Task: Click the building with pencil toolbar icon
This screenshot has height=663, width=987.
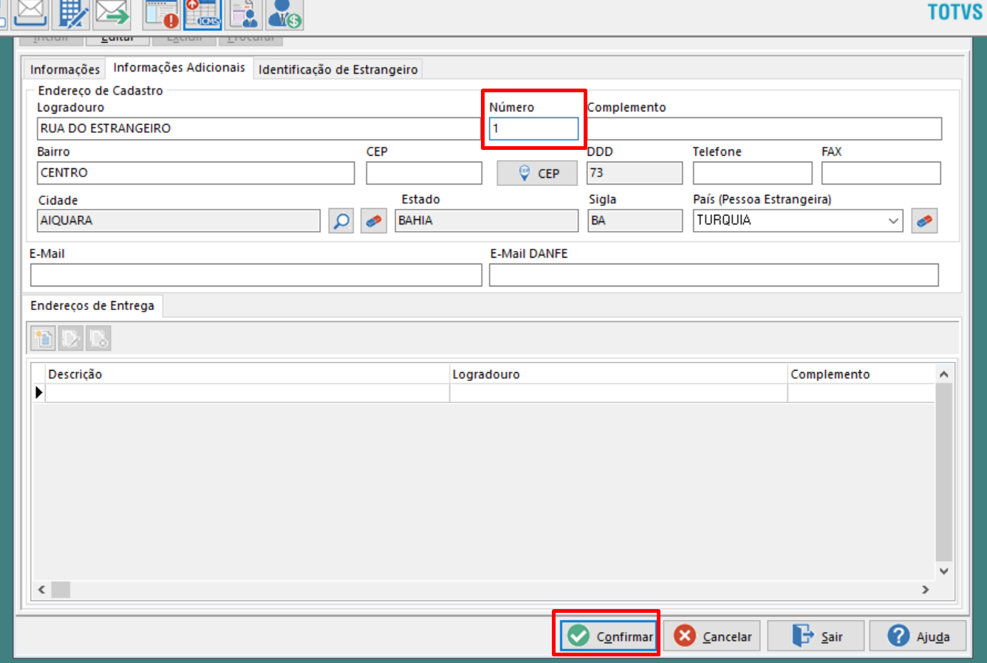Action: 72,13
